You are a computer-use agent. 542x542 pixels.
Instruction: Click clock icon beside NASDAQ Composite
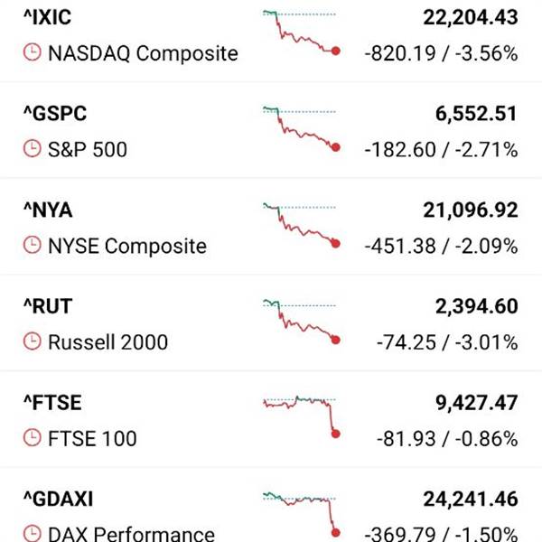[33, 53]
